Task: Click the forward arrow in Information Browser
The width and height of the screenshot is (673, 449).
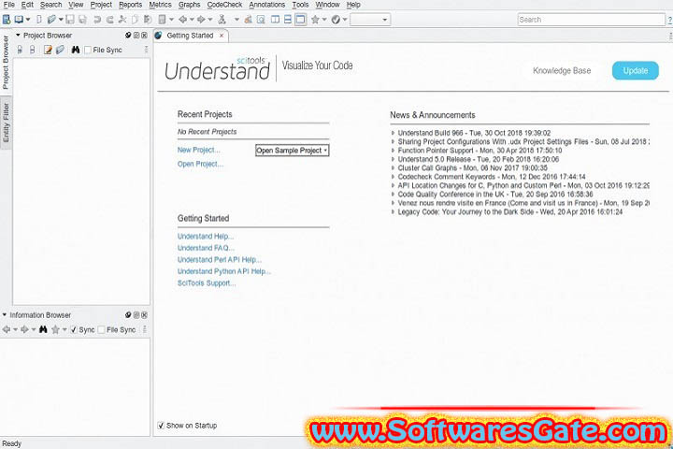Action: (24, 329)
